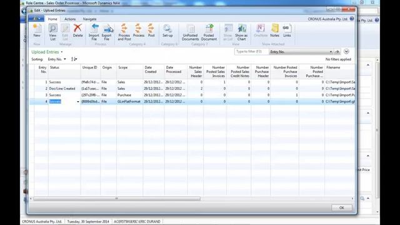Open the Set-up ribbon icon

click(x=167, y=31)
